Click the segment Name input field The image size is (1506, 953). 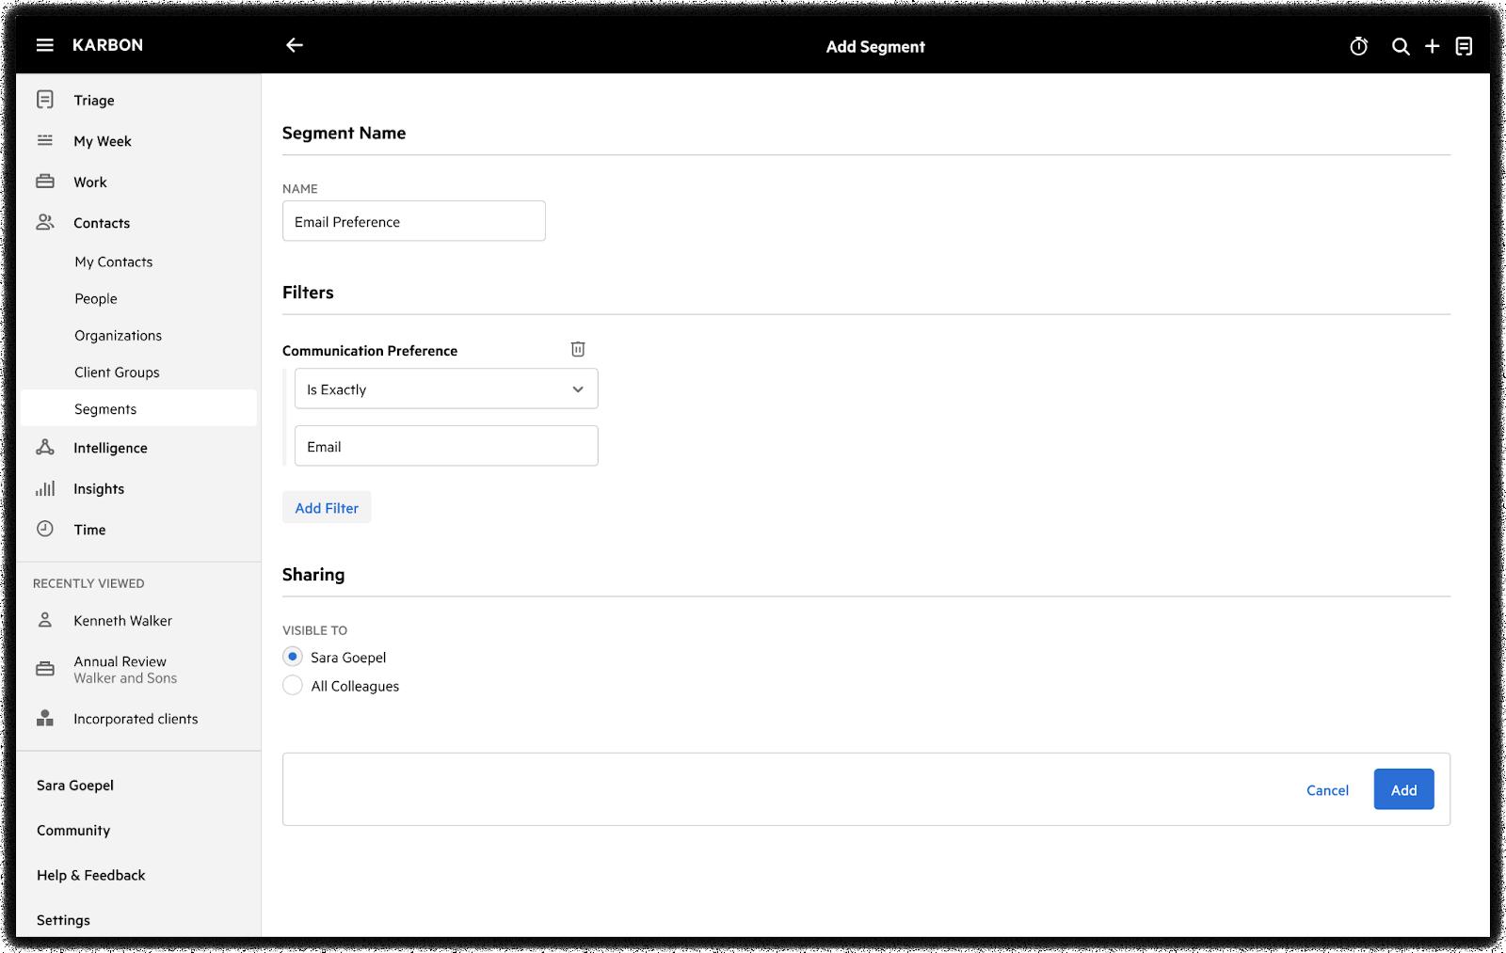[x=413, y=221]
